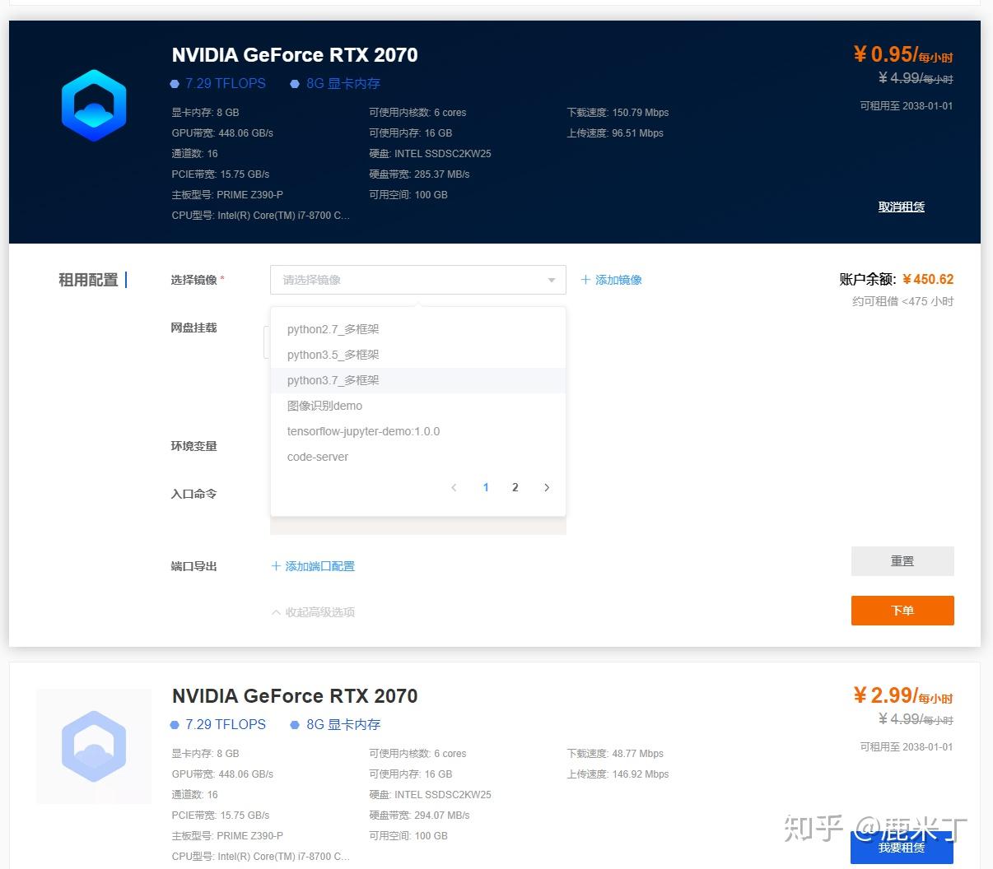The image size is (993, 869).
Task: Click the 硬盘带宽: 294.07 MB/s value
Action: 419,816
